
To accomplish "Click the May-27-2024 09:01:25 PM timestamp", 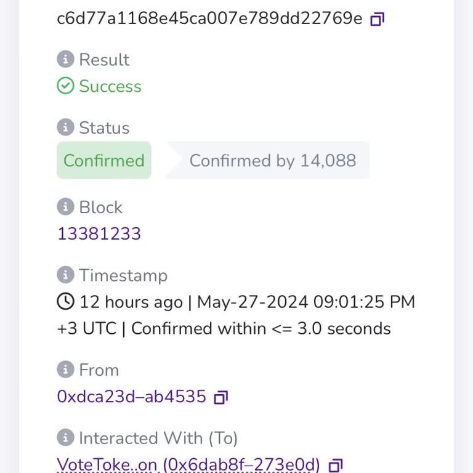I will click(x=306, y=302).
